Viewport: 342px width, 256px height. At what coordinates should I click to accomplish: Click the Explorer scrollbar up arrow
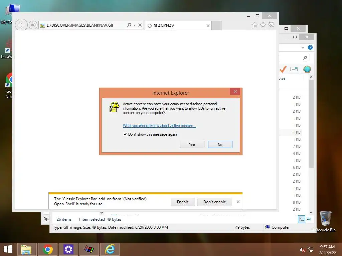pos(311,77)
